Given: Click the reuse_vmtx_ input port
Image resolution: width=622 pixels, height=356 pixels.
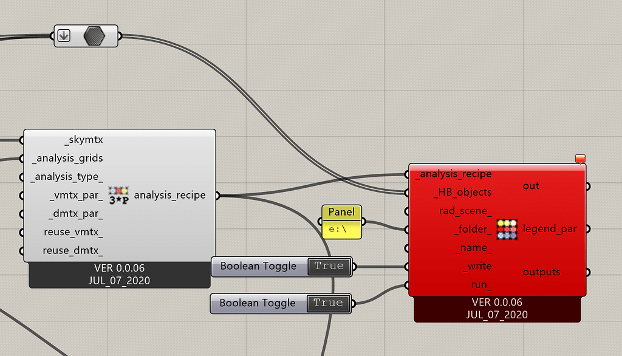Looking at the screenshot, I should click(22, 232).
